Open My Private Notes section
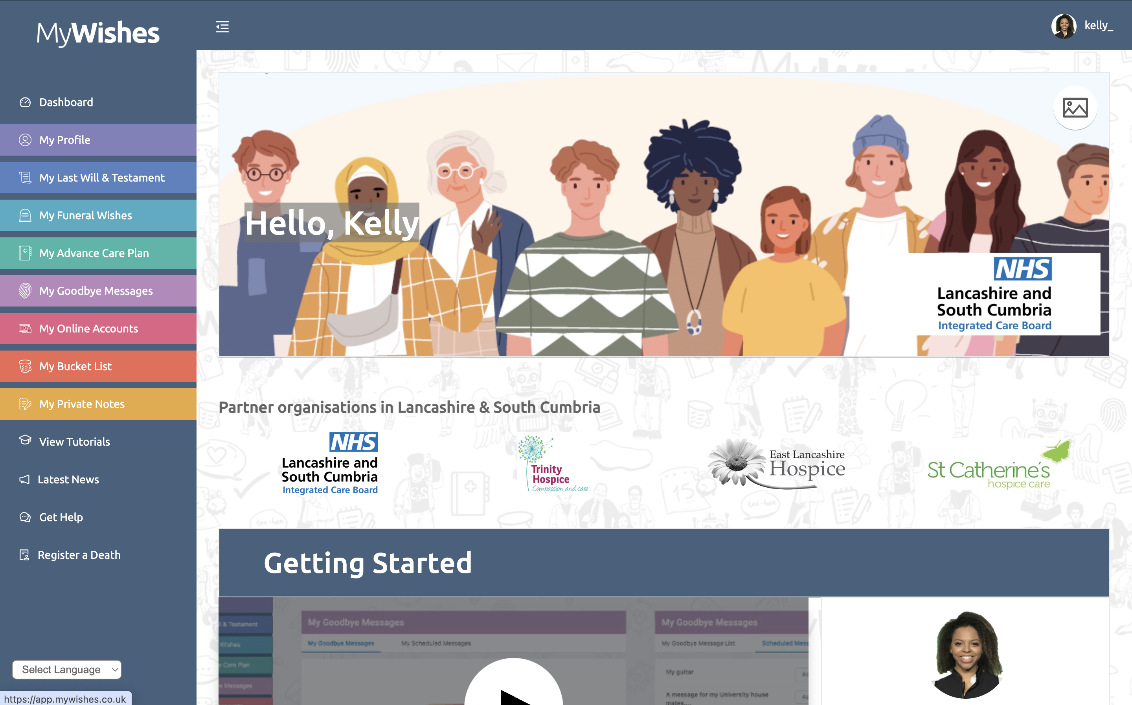The image size is (1132, 705). click(98, 404)
